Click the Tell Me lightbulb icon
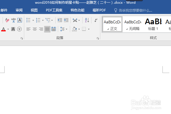 point(116,11)
